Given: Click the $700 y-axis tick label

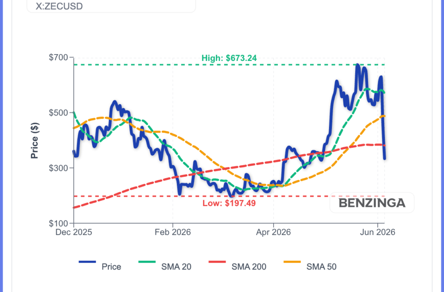Looking at the screenshot, I should (59, 58).
